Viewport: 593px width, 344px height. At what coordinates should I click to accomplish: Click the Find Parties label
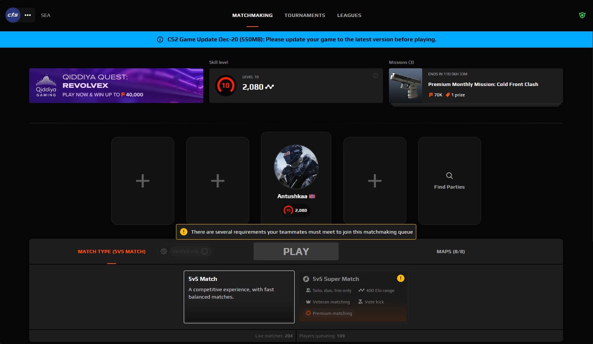(x=450, y=187)
